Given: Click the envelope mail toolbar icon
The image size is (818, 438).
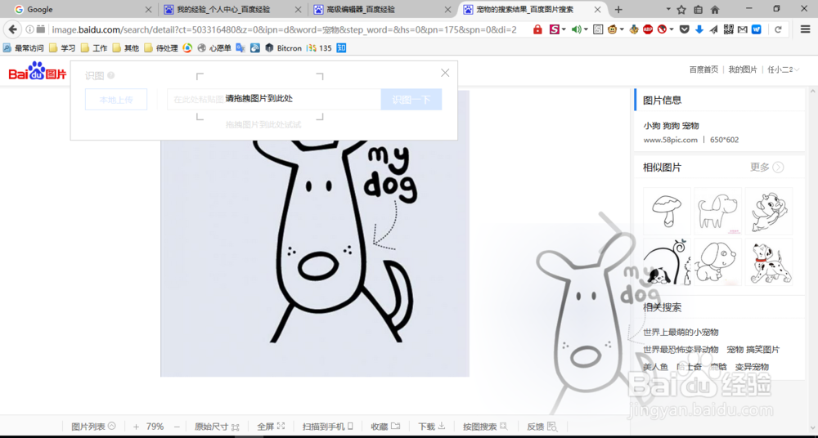Looking at the screenshot, I should point(742,29).
